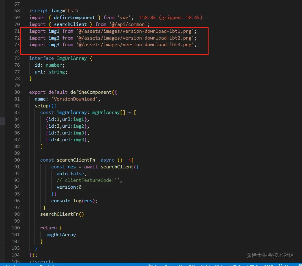Image resolution: width=302 pixels, height=266 pixels.
Task: Click the return keyword on line 100
Action: pyautogui.click(x=48, y=228)
